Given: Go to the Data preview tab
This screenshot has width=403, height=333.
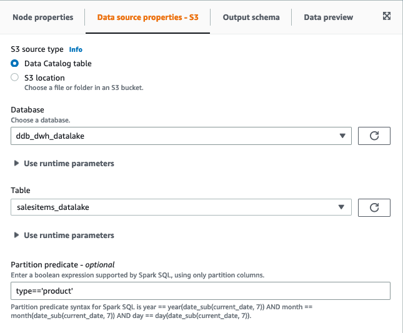Looking at the screenshot, I should point(328,17).
